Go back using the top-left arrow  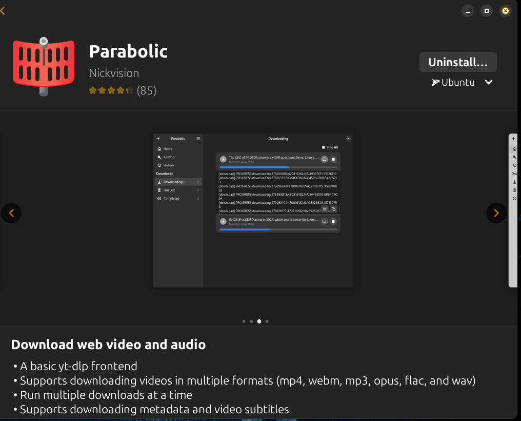[x=3, y=11]
